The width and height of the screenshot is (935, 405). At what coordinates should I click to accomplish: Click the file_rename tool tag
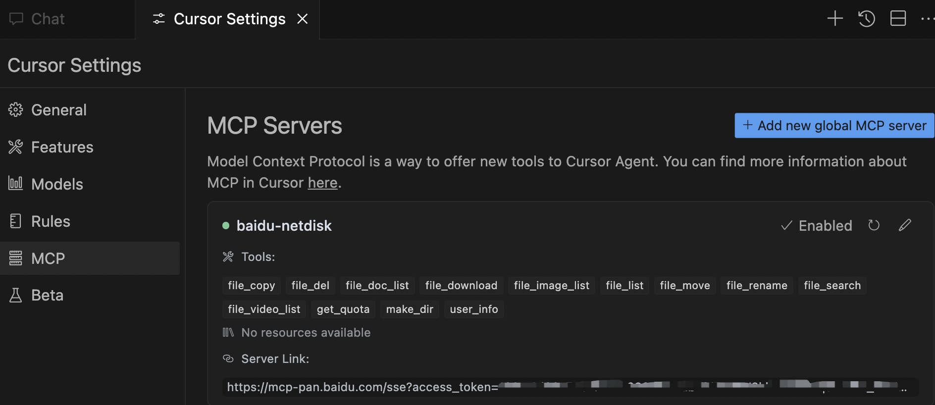[x=757, y=286]
